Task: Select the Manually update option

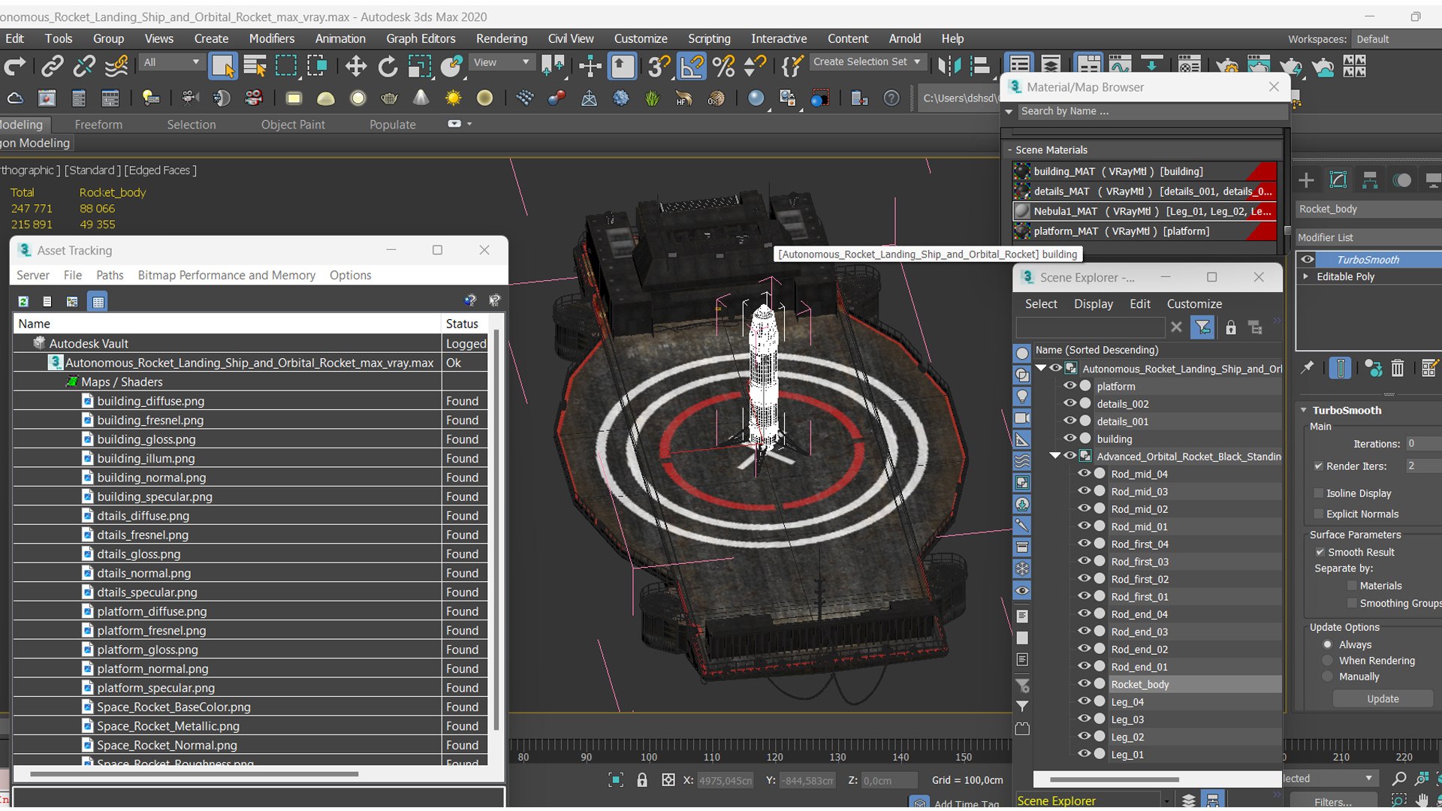Action: pyautogui.click(x=1328, y=677)
